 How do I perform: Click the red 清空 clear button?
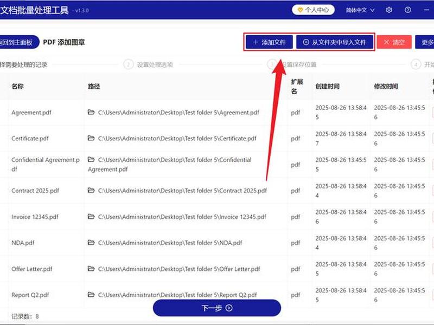coord(394,42)
